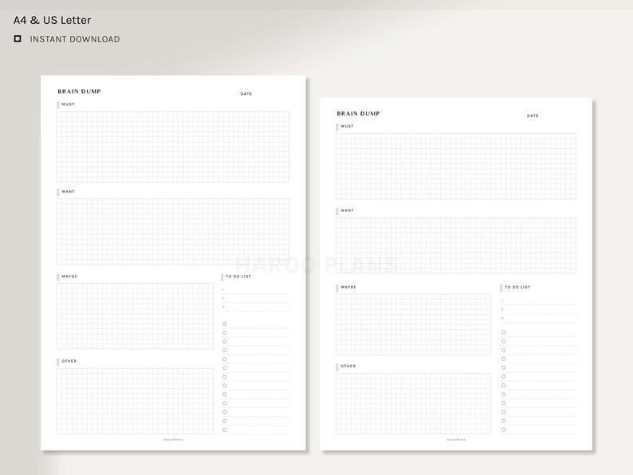
Task: Check the topmost circle in right to-do list
Action: [503, 332]
